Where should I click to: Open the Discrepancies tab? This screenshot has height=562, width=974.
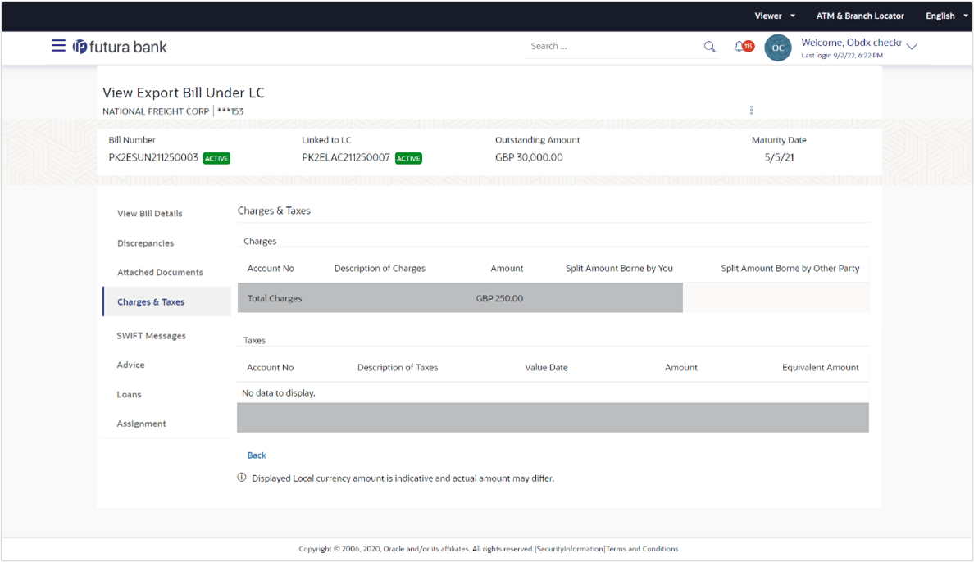coord(145,243)
